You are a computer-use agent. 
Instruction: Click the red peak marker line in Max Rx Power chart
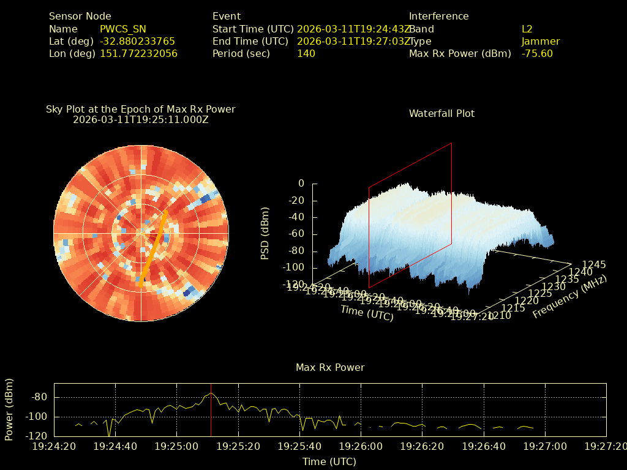211,416
